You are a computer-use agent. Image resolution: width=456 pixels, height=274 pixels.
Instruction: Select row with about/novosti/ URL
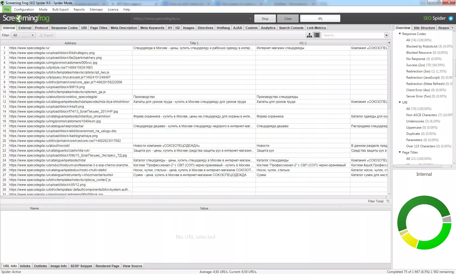pos(194,146)
